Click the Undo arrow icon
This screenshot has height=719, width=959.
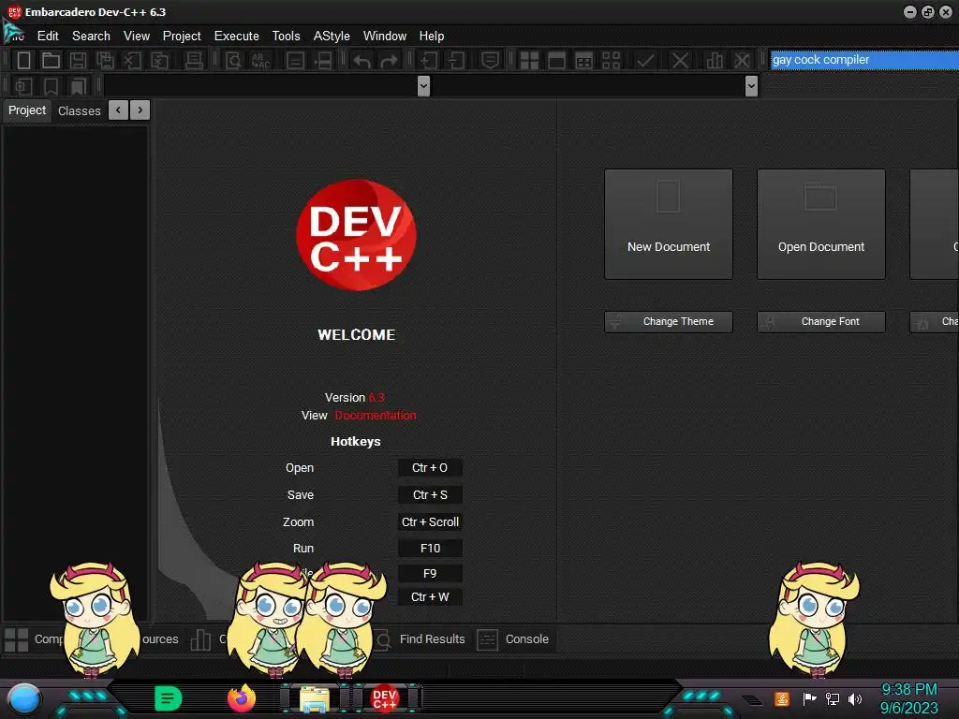click(361, 61)
